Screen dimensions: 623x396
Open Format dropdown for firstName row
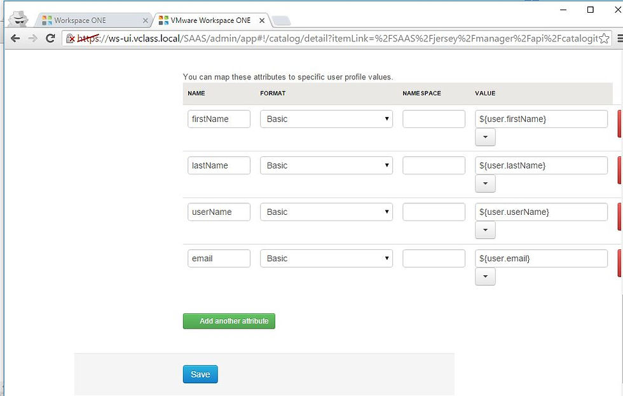click(x=326, y=119)
